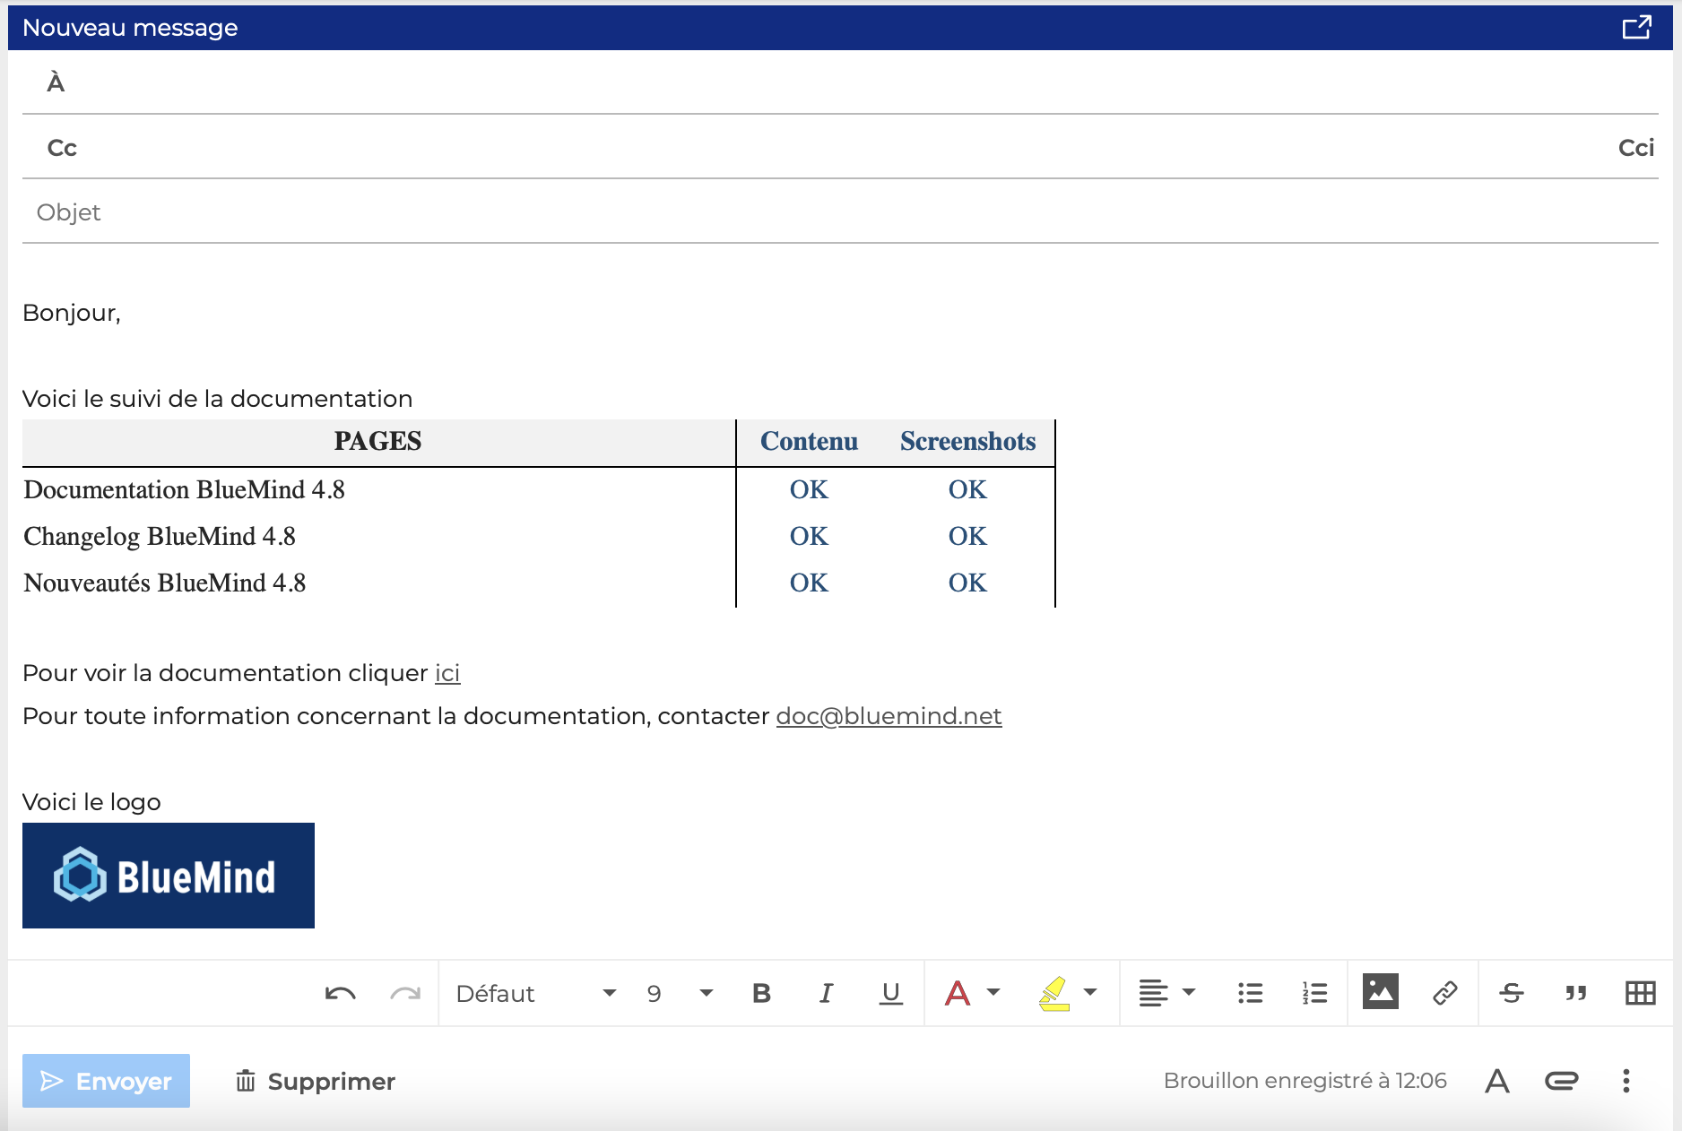The image size is (1682, 1131).
Task: Click the Contenu table header
Action: tap(809, 441)
